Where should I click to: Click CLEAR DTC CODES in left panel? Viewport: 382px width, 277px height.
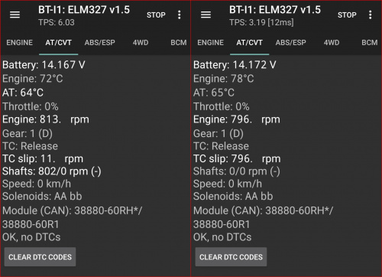40,257
